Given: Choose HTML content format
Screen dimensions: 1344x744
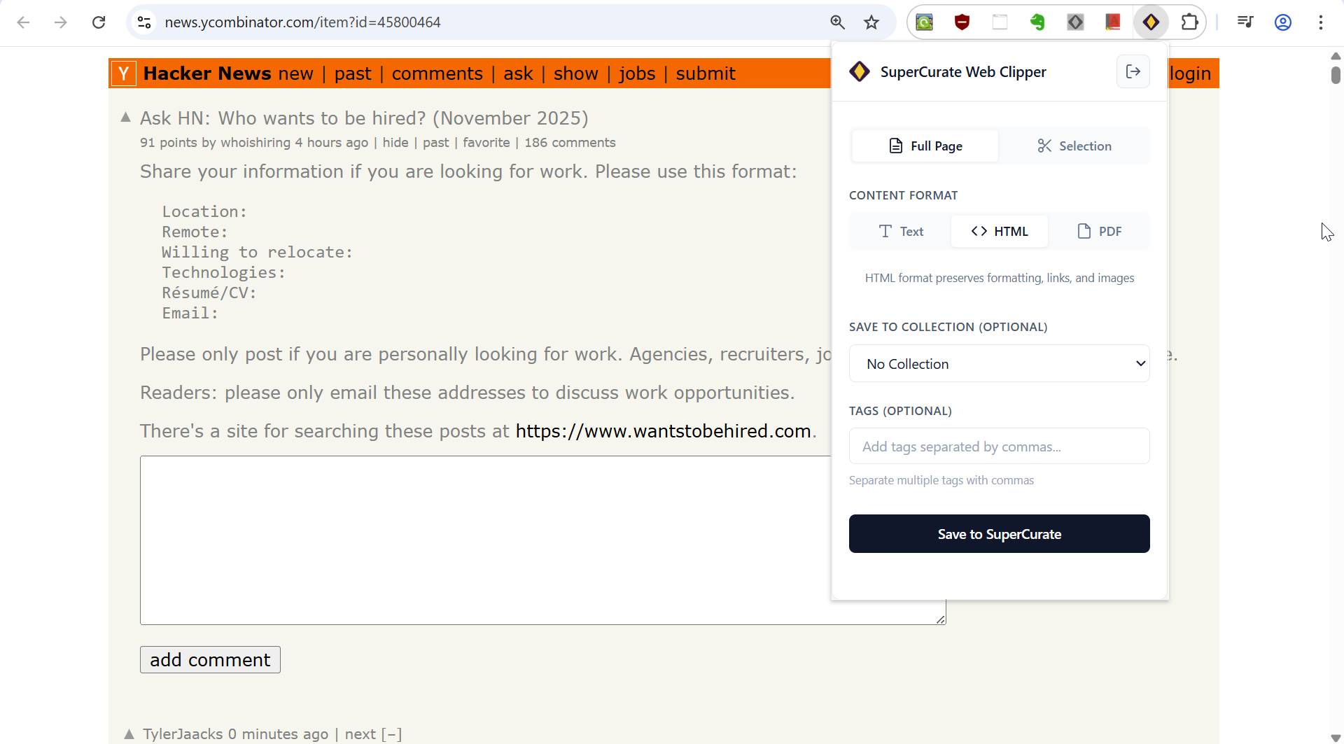Looking at the screenshot, I should 1000,231.
